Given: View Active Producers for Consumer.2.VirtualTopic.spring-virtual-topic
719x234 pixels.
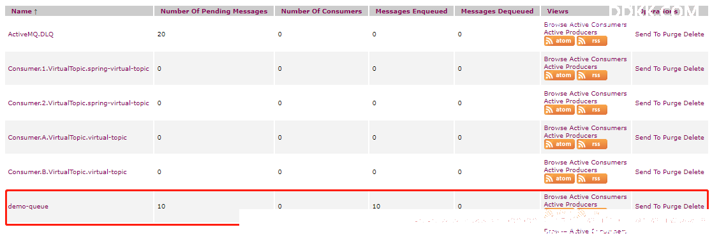Looking at the screenshot, I should (570, 101).
